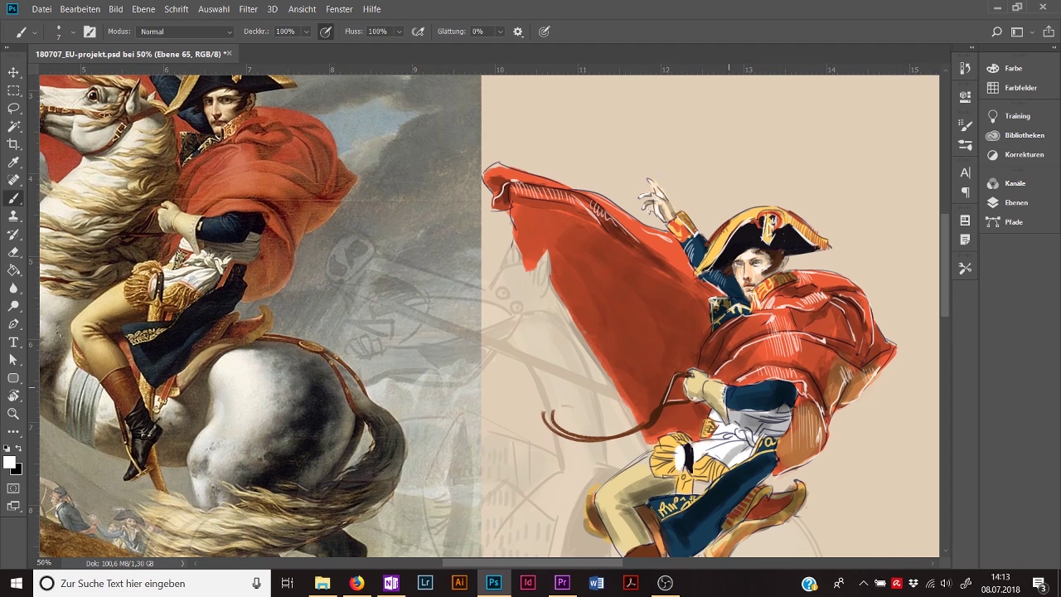Viewport: 1061px width, 597px height.
Task: Open the Ebenen panel
Action: 1015,202
